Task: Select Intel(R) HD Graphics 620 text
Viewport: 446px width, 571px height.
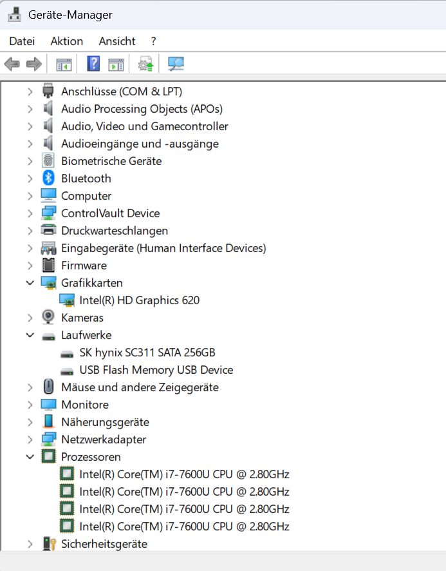Action: click(139, 300)
